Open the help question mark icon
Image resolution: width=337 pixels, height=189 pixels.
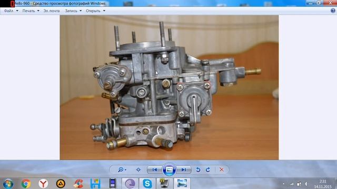click(333, 10)
